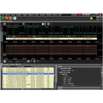Click the gray round icon in horizontal bar
Screen dimensions: 103x103
(x=34, y=62)
